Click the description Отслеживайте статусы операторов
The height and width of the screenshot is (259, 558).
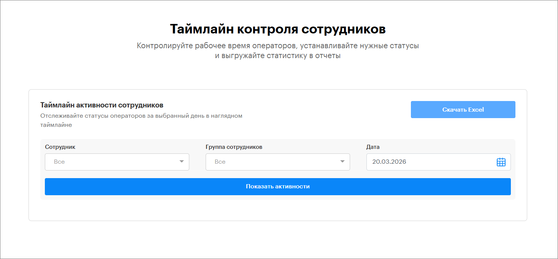click(141, 116)
